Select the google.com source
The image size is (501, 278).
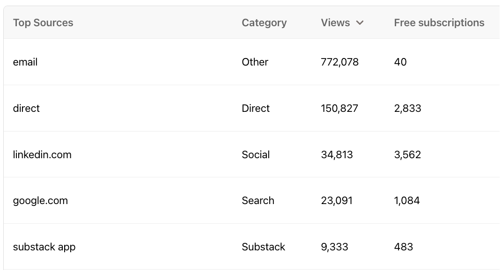click(40, 201)
